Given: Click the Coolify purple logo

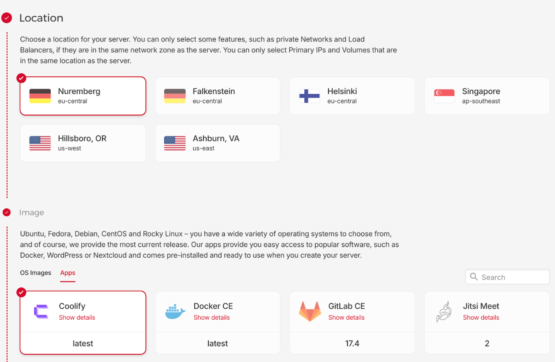Looking at the screenshot, I should point(41,312).
